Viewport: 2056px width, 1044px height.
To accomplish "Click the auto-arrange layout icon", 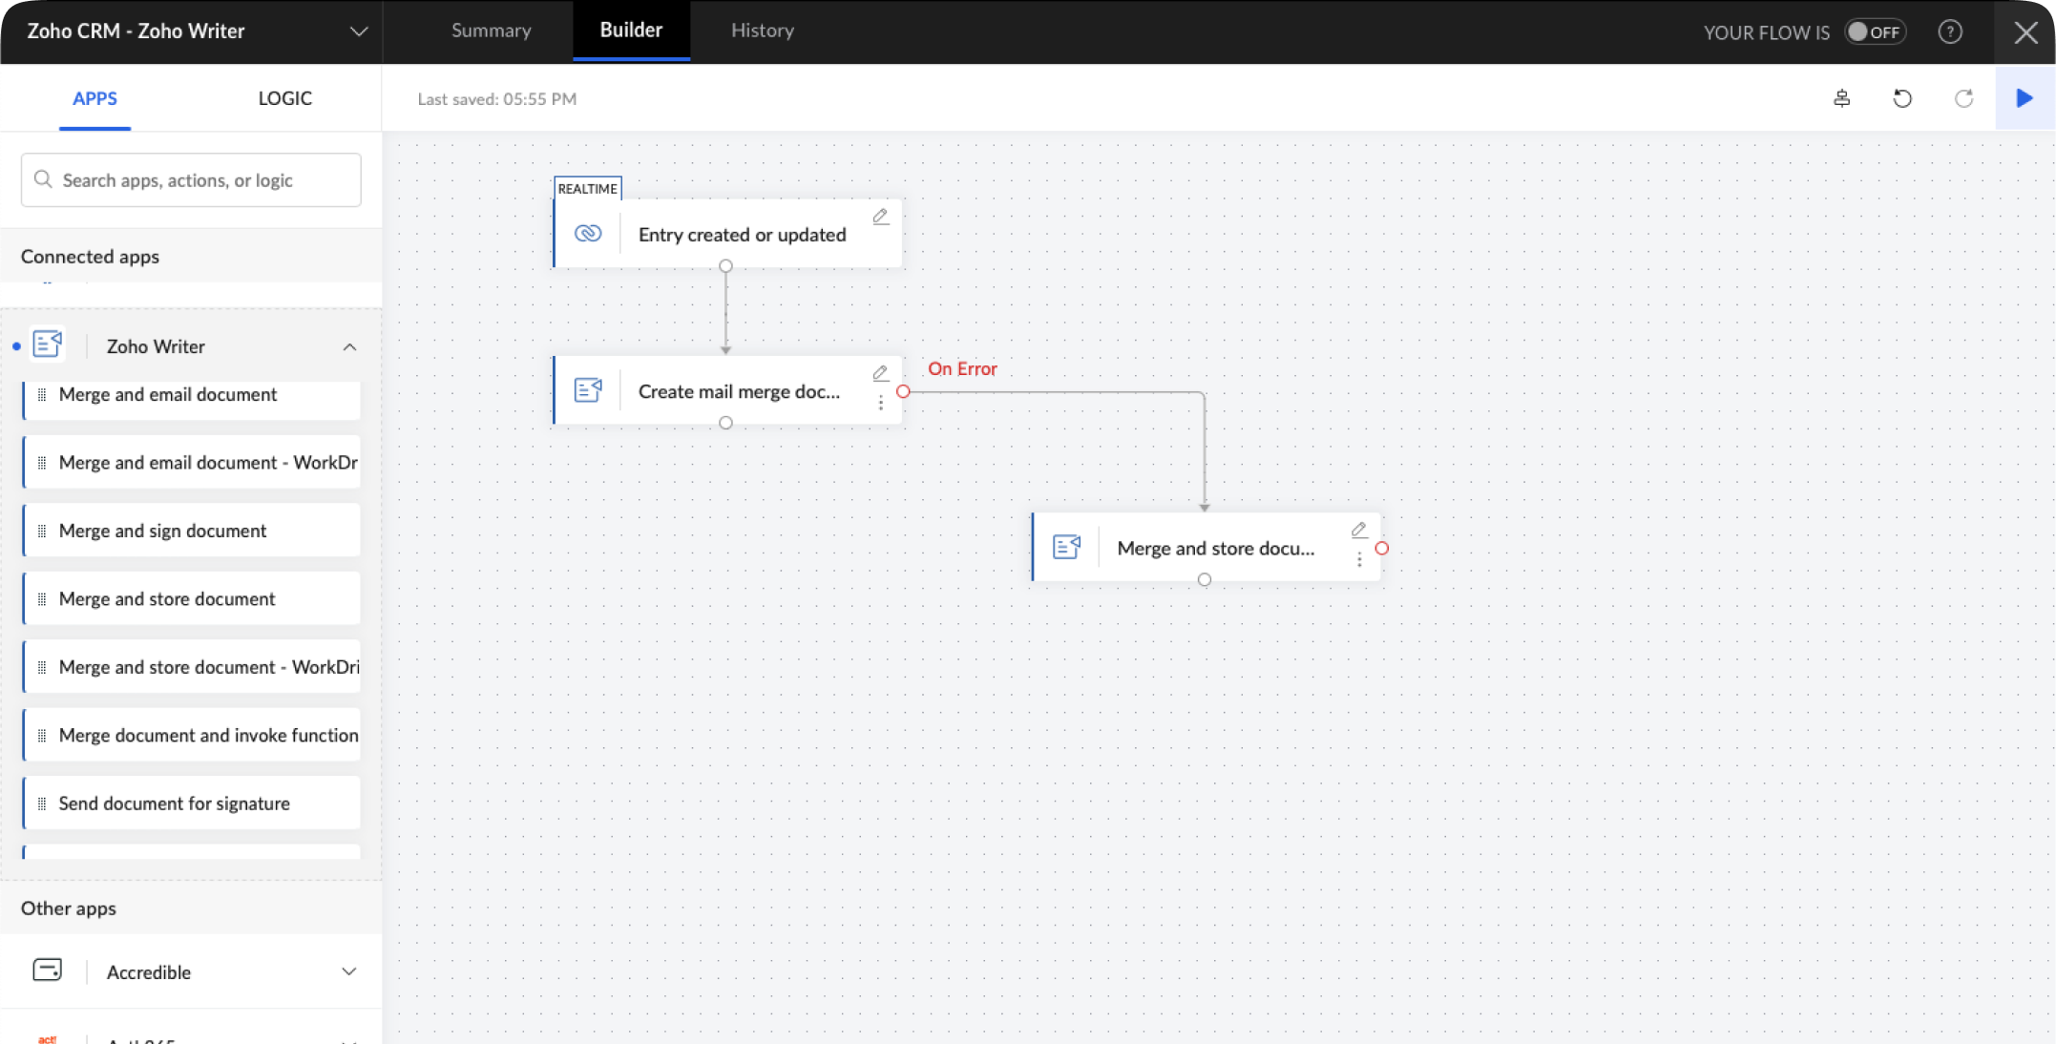I will [1841, 98].
